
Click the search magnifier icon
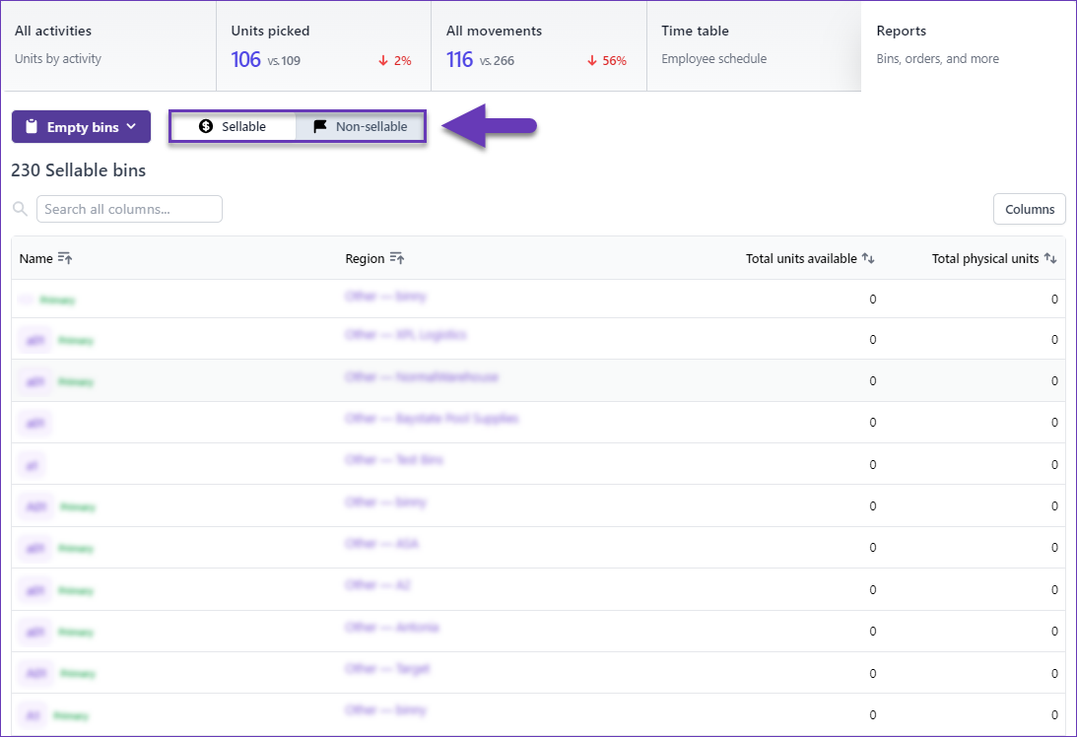tap(20, 209)
